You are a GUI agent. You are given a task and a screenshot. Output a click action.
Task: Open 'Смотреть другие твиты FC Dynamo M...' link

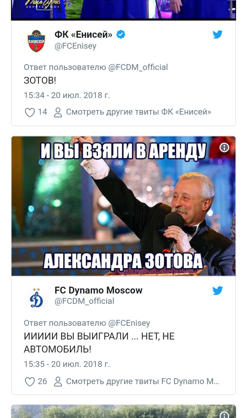pos(143,381)
